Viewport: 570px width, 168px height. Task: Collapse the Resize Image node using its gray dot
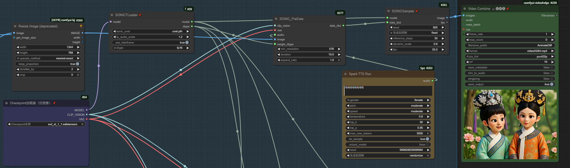point(15,26)
